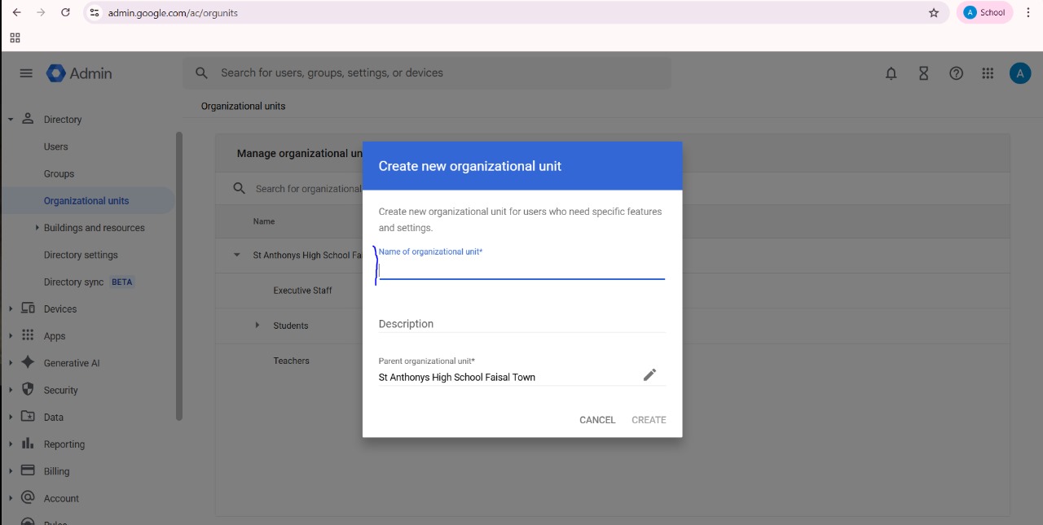Screen dimensions: 1043x525
Task: Expand Buildings and resources
Action: 37,228
